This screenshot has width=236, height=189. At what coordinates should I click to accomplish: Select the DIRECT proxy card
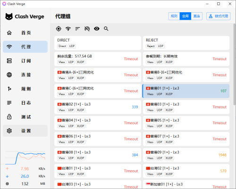[x=98, y=43]
